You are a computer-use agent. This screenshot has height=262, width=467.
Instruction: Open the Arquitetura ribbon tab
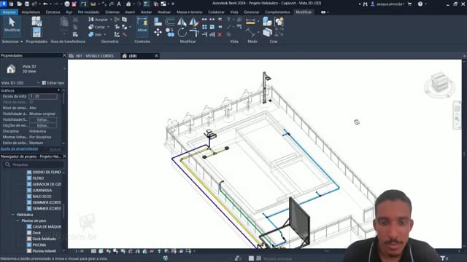click(x=31, y=12)
